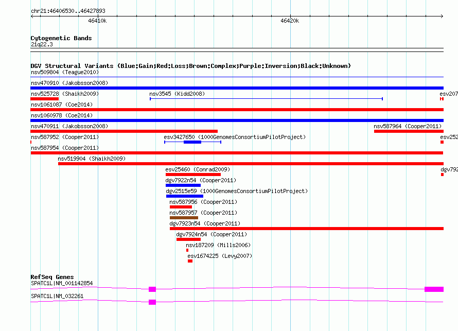
Task: Open the brown nsv587957 complex variant bar
Action: (x=184, y=218)
